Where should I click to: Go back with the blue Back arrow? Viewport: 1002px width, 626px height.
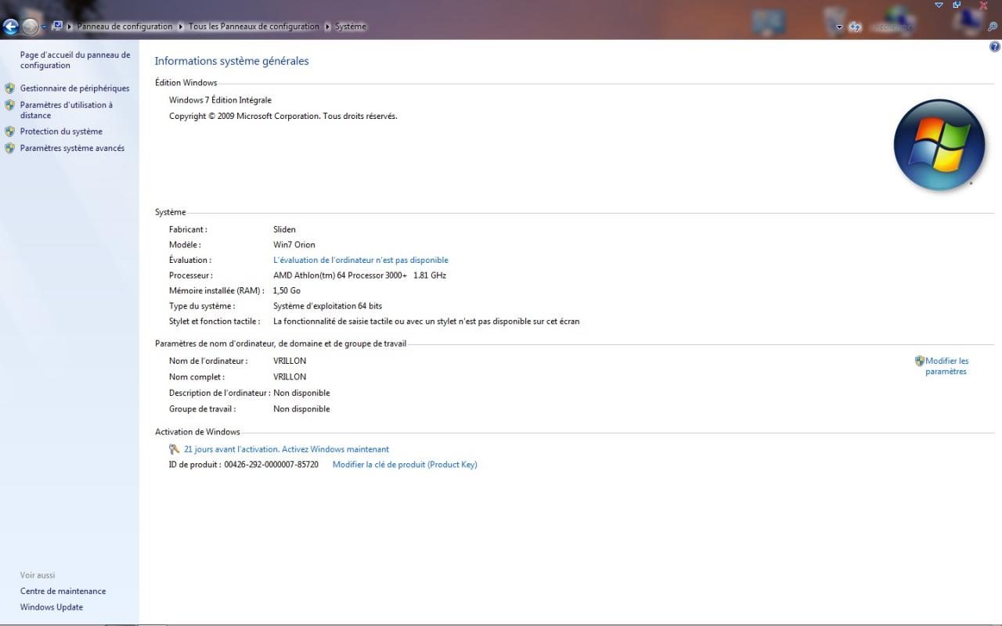click(x=10, y=27)
